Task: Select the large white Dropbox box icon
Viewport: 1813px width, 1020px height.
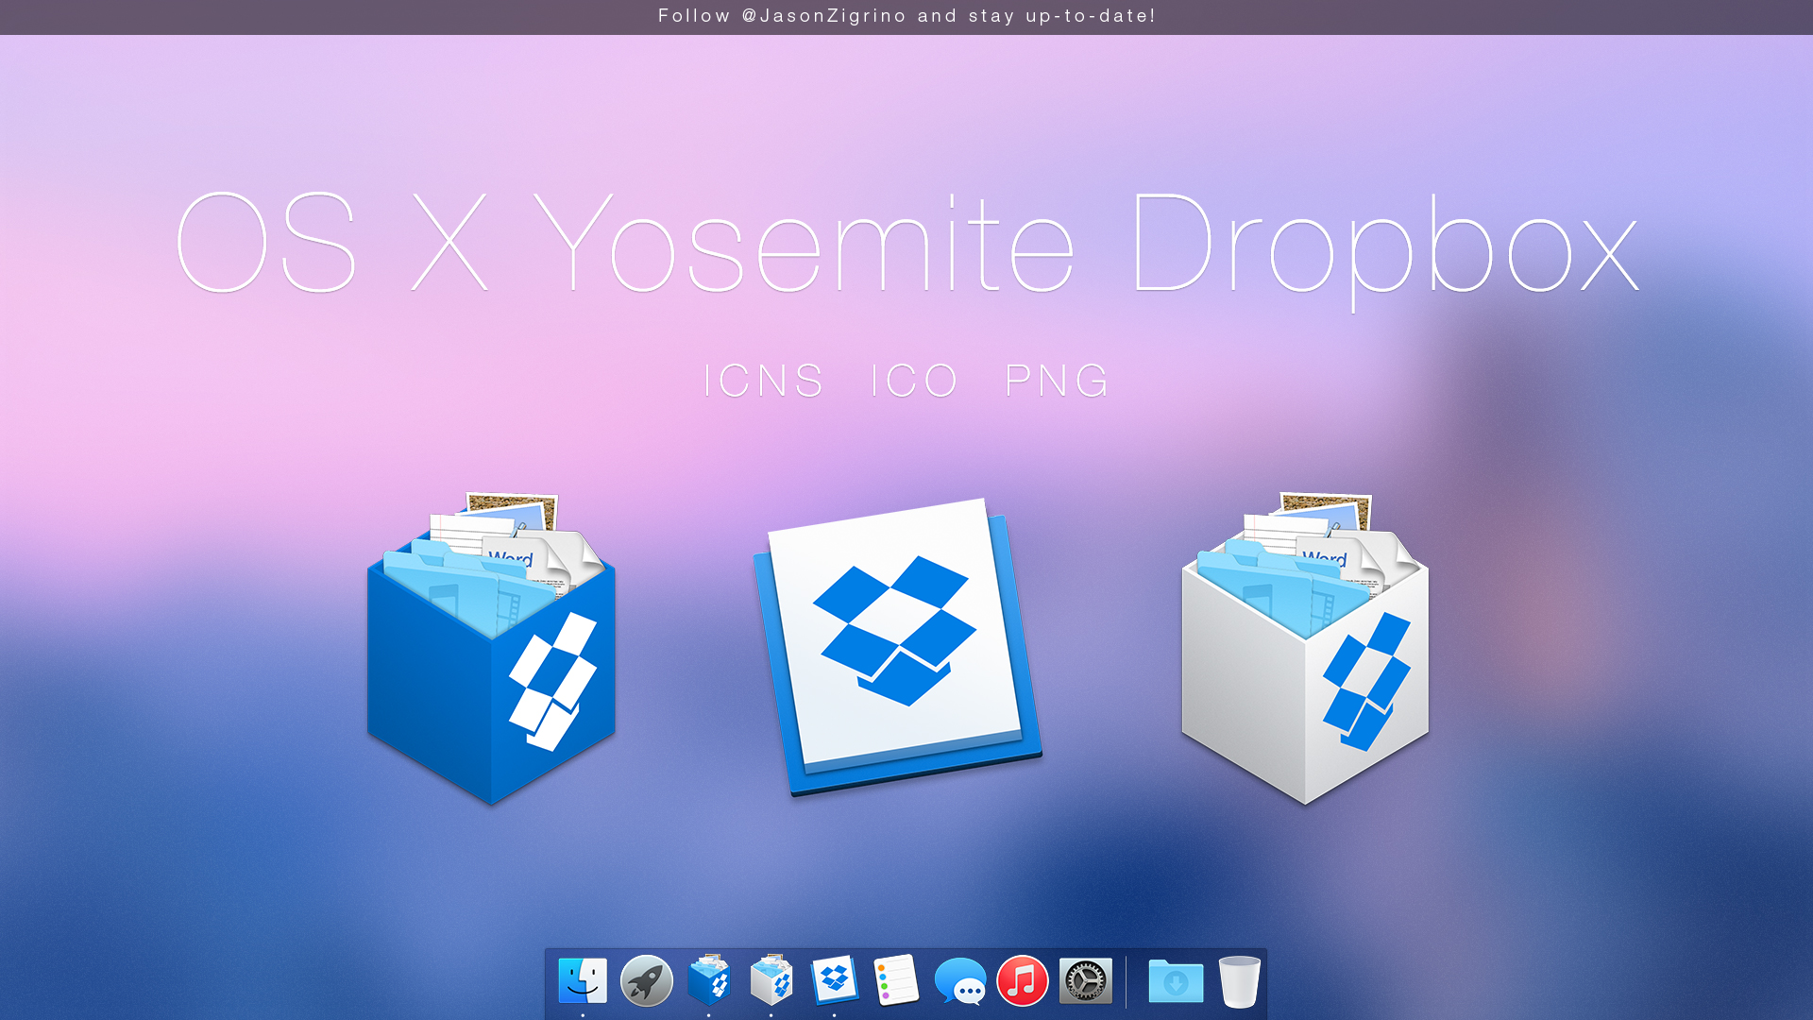Action: 1305,649
